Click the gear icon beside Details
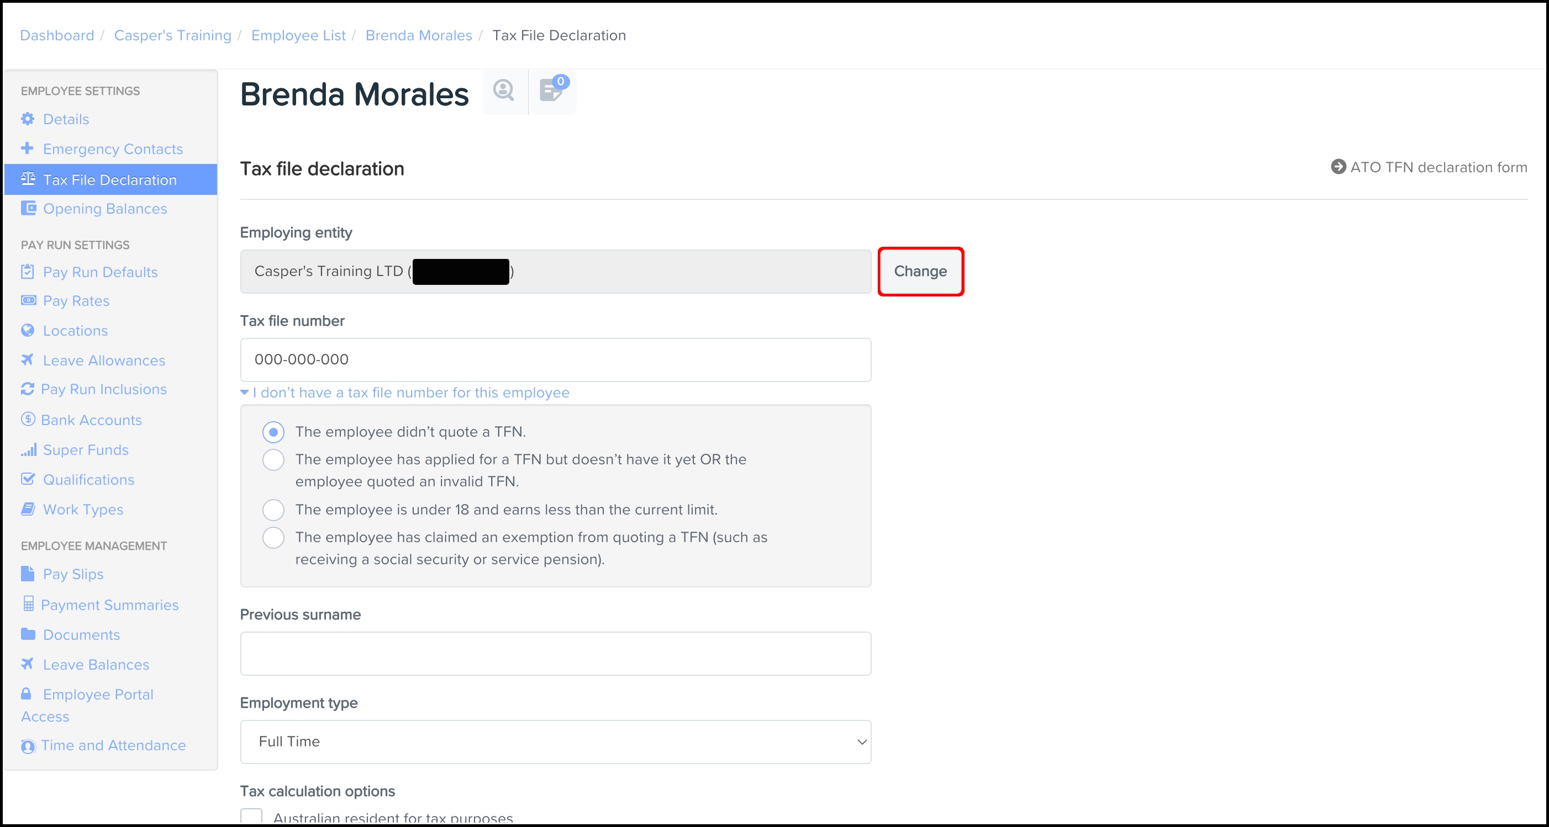Image resolution: width=1549 pixels, height=827 pixels. pos(28,119)
